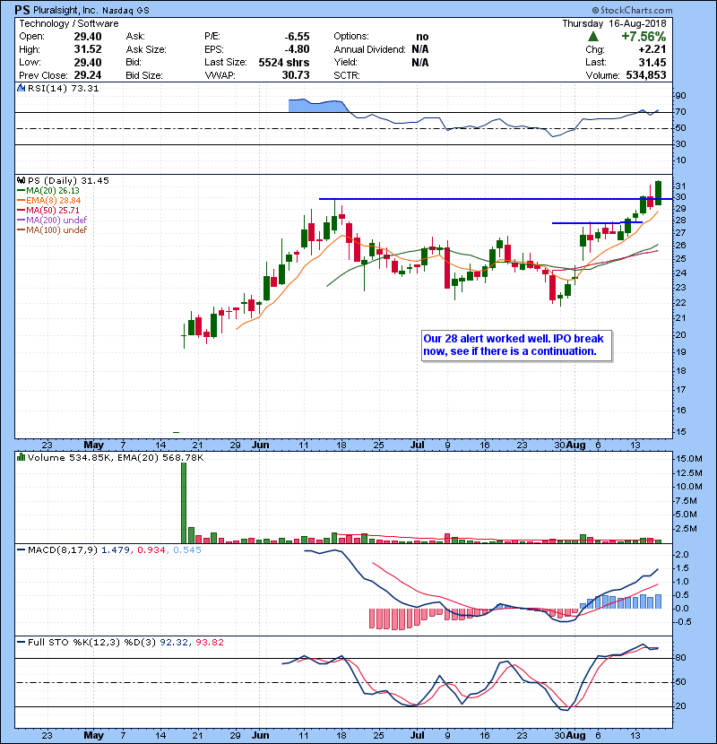Click the RSI(14) 73.31 panel label
This screenshot has height=744, width=717.
point(63,88)
